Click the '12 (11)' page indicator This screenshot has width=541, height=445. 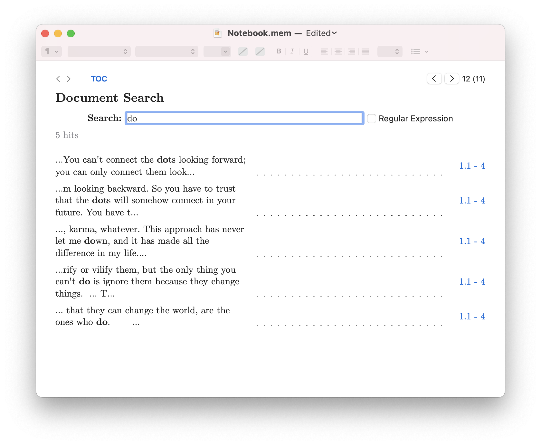pyautogui.click(x=473, y=79)
